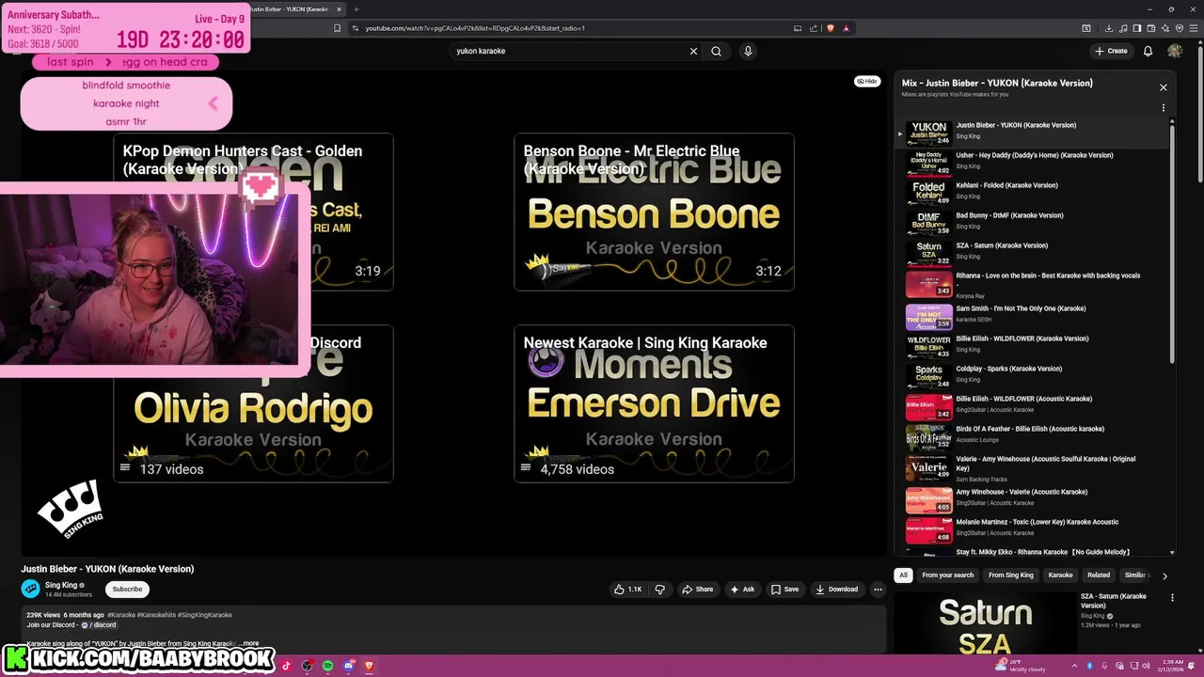This screenshot has width=1204, height=677.
Task: Select the Karaoke filter chip
Action: (x=1061, y=575)
